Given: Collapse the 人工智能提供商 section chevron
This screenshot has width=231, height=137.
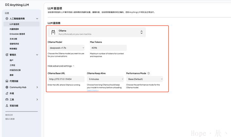Looking at the screenshot, I should (x=37, y=19).
